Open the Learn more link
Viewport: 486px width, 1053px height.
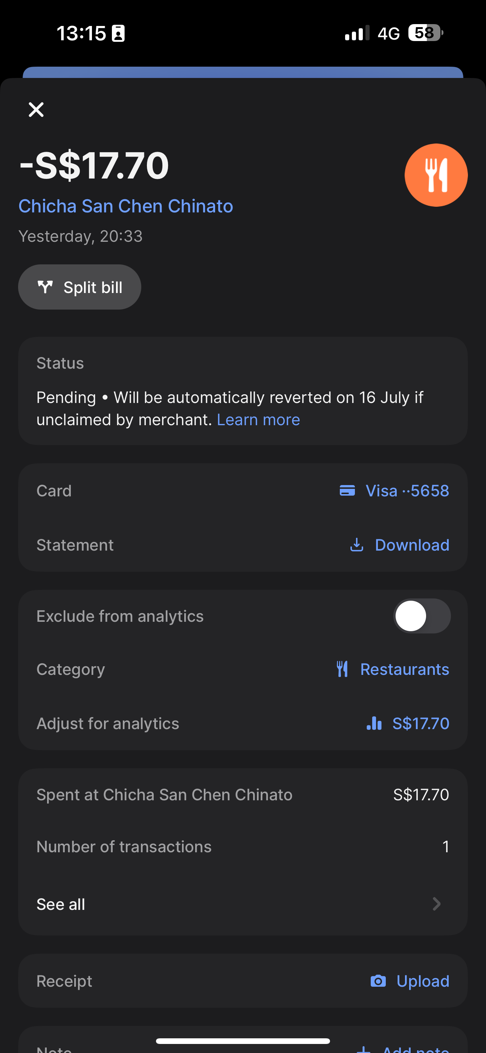point(258,420)
